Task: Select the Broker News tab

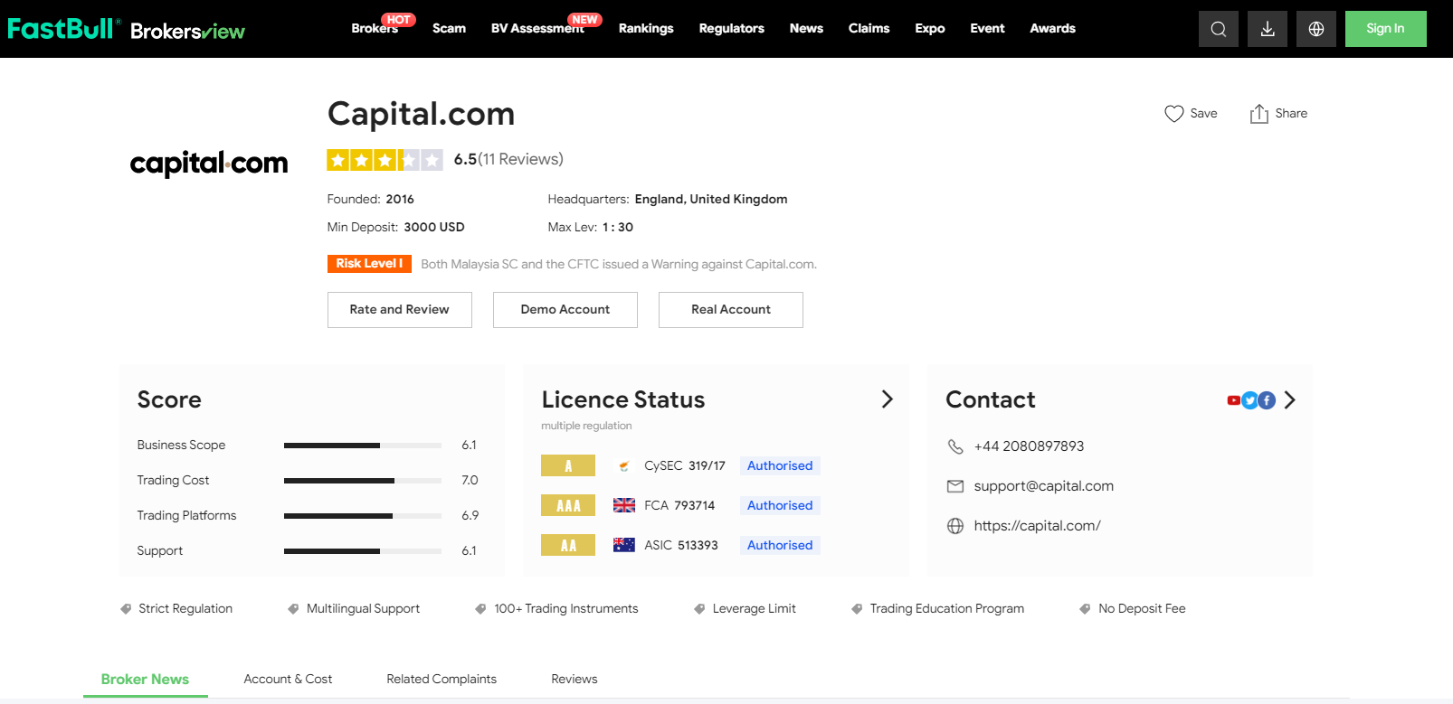Action: [145, 680]
